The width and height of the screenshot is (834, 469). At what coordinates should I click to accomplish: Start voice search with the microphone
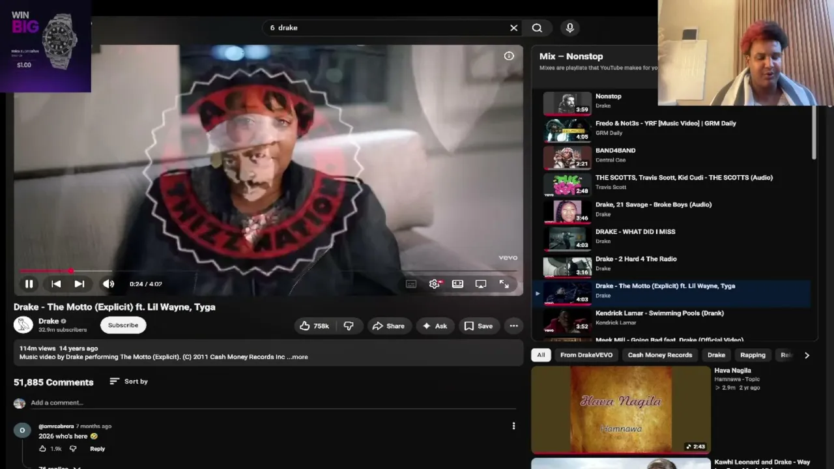tap(569, 28)
